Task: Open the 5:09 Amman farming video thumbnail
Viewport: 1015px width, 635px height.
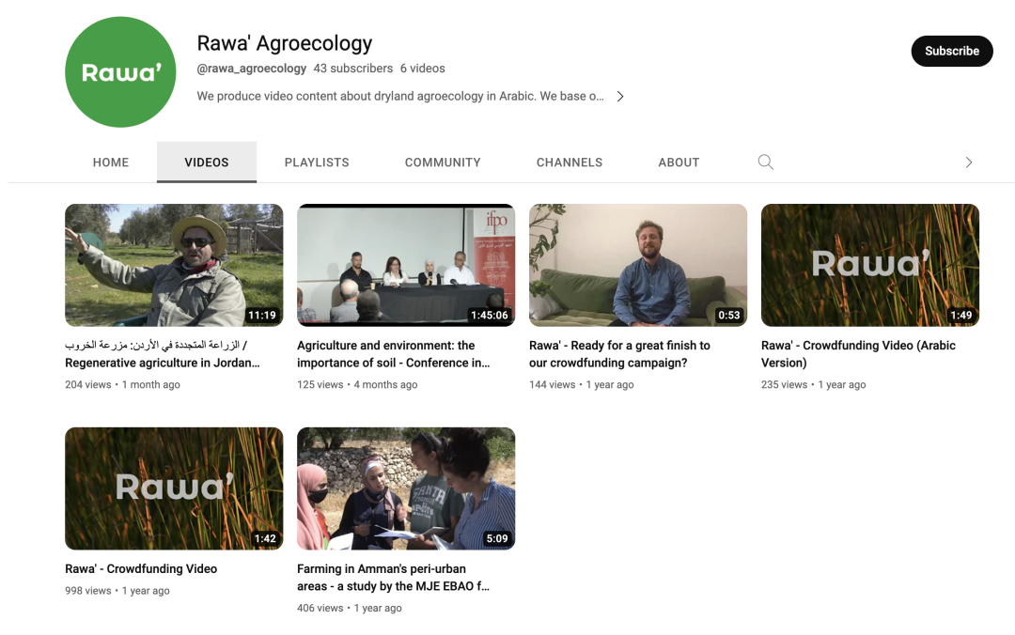Action: click(x=406, y=488)
